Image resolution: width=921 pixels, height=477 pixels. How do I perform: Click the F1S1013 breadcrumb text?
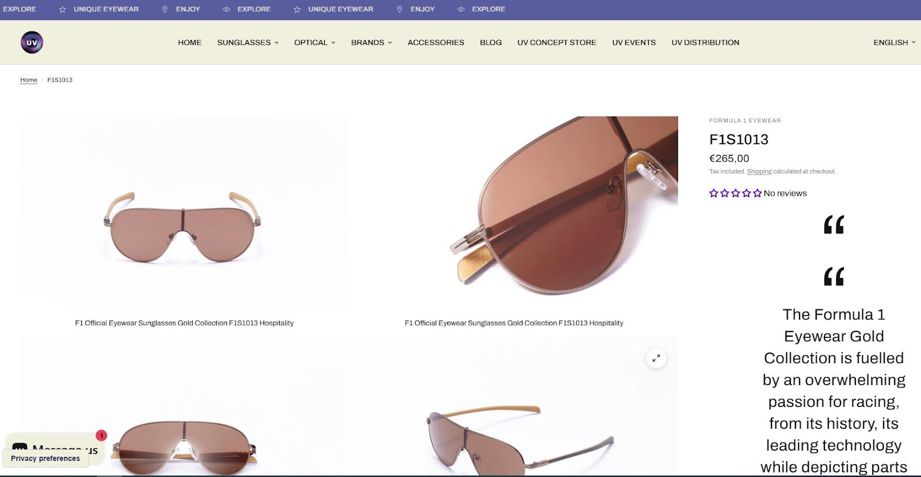tap(60, 80)
